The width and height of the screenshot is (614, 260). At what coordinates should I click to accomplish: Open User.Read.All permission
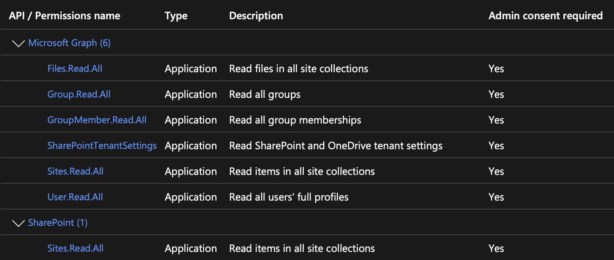click(x=75, y=197)
